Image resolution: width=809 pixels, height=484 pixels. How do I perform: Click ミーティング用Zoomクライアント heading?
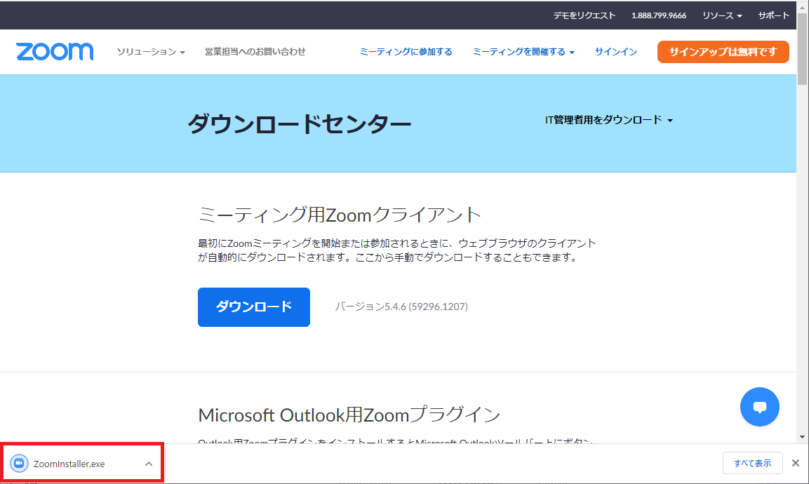point(340,215)
